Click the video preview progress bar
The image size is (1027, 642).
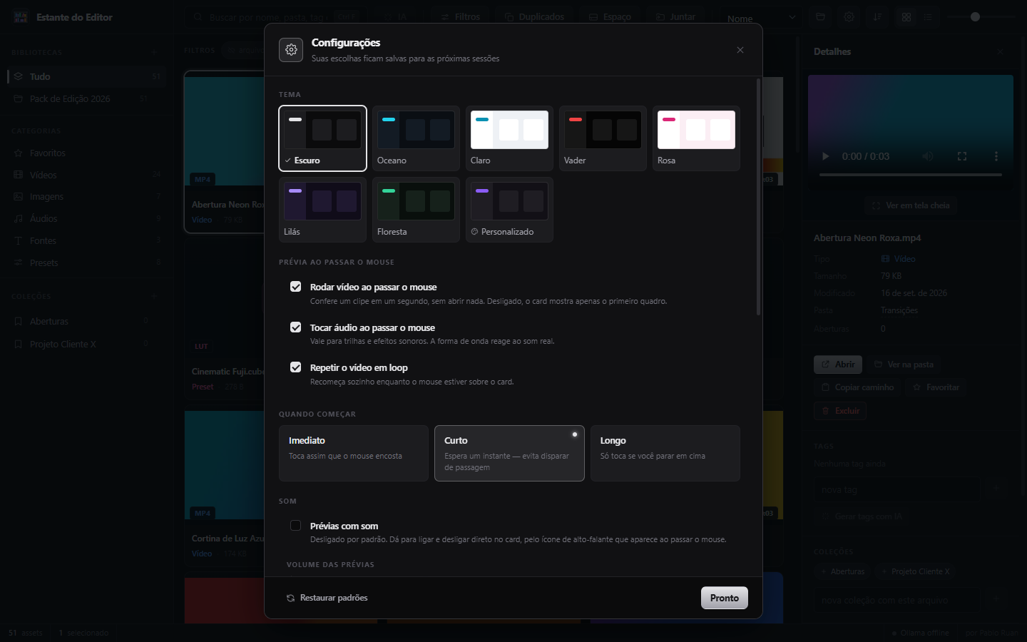coord(911,174)
